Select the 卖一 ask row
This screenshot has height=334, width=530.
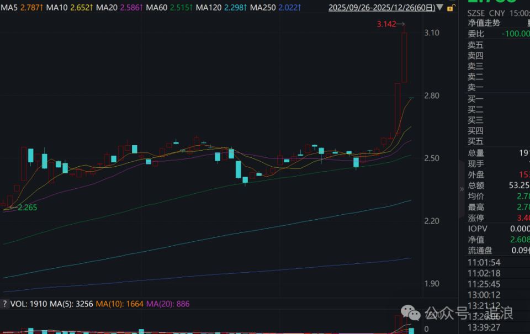click(499, 88)
